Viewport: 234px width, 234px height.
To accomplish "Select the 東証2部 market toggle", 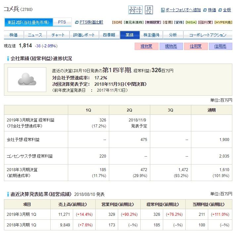I will click(28, 22).
